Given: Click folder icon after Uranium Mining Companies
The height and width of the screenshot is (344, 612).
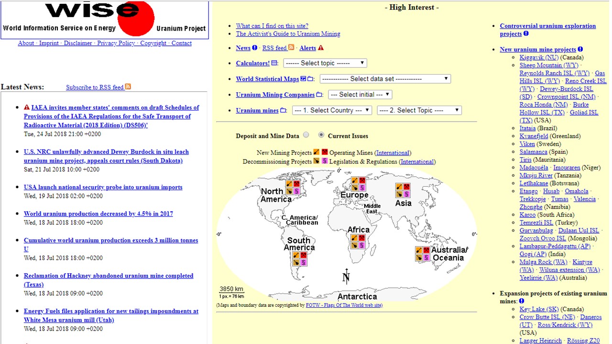Looking at the screenshot, I should [x=319, y=95].
